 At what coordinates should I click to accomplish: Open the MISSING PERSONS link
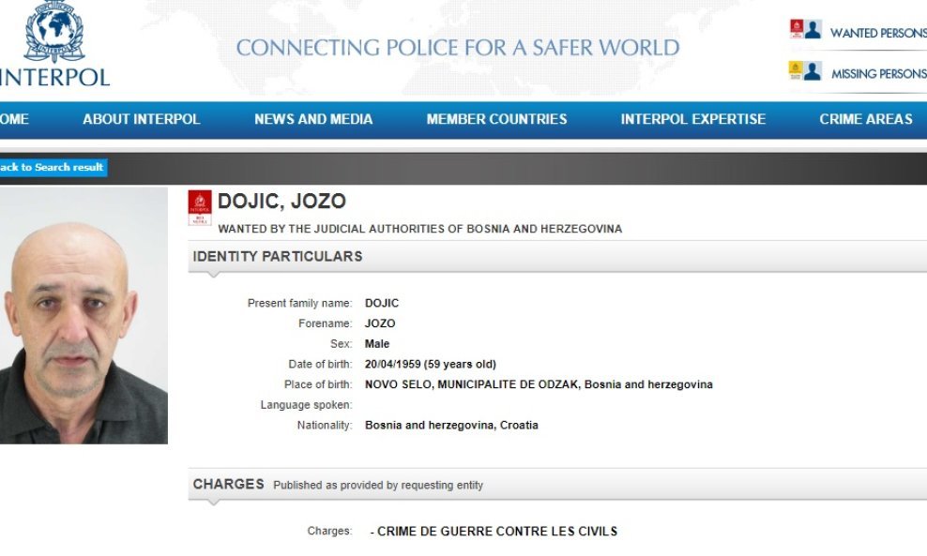click(x=879, y=74)
